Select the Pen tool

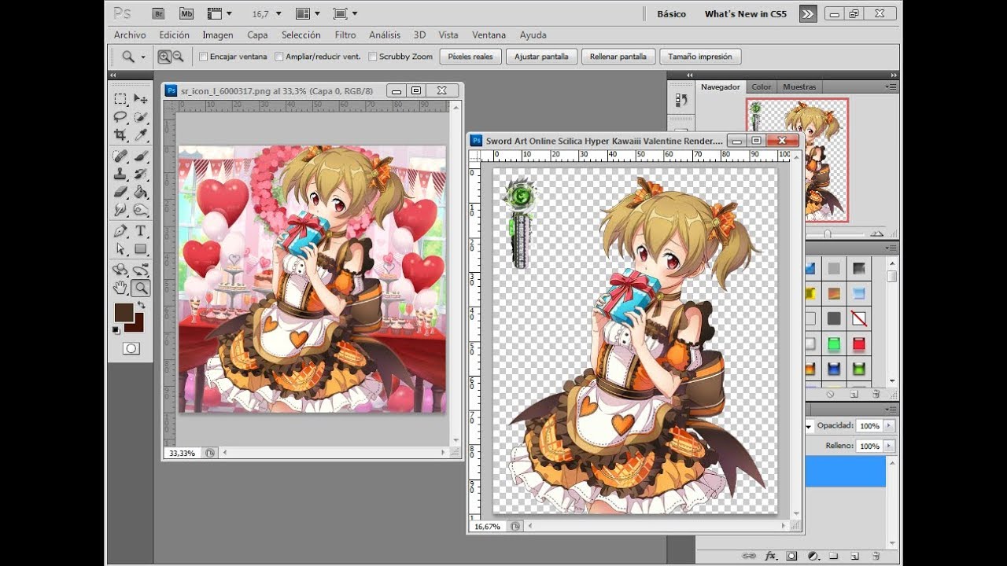point(120,231)
